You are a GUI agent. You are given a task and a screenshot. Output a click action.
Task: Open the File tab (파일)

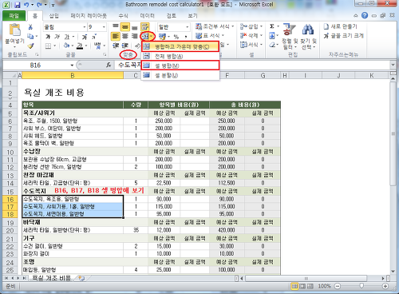pos(14,16)
